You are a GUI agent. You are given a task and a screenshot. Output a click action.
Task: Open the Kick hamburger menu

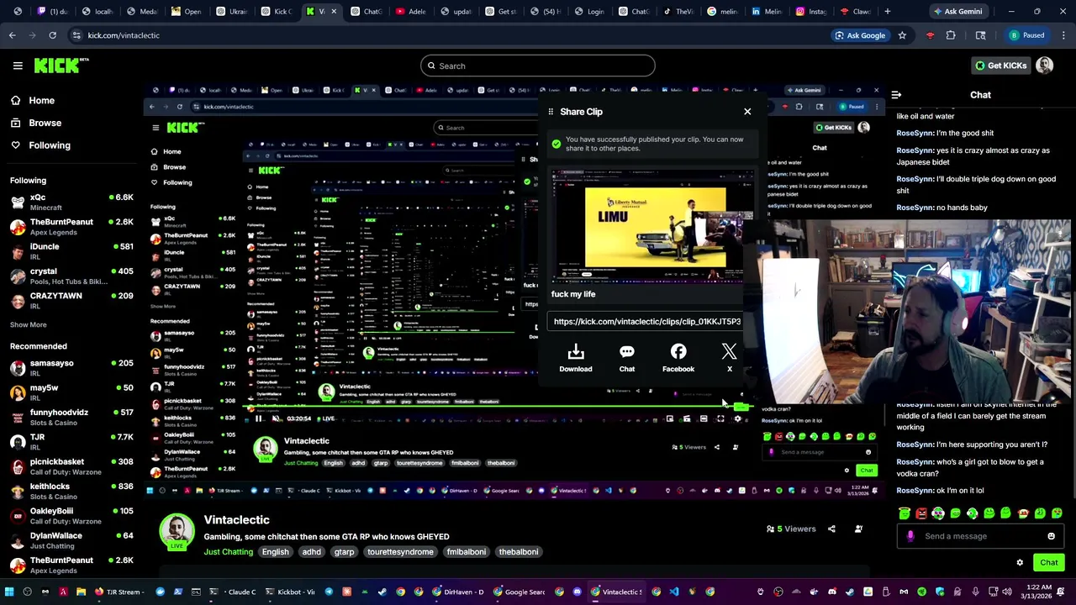(18, 66)
